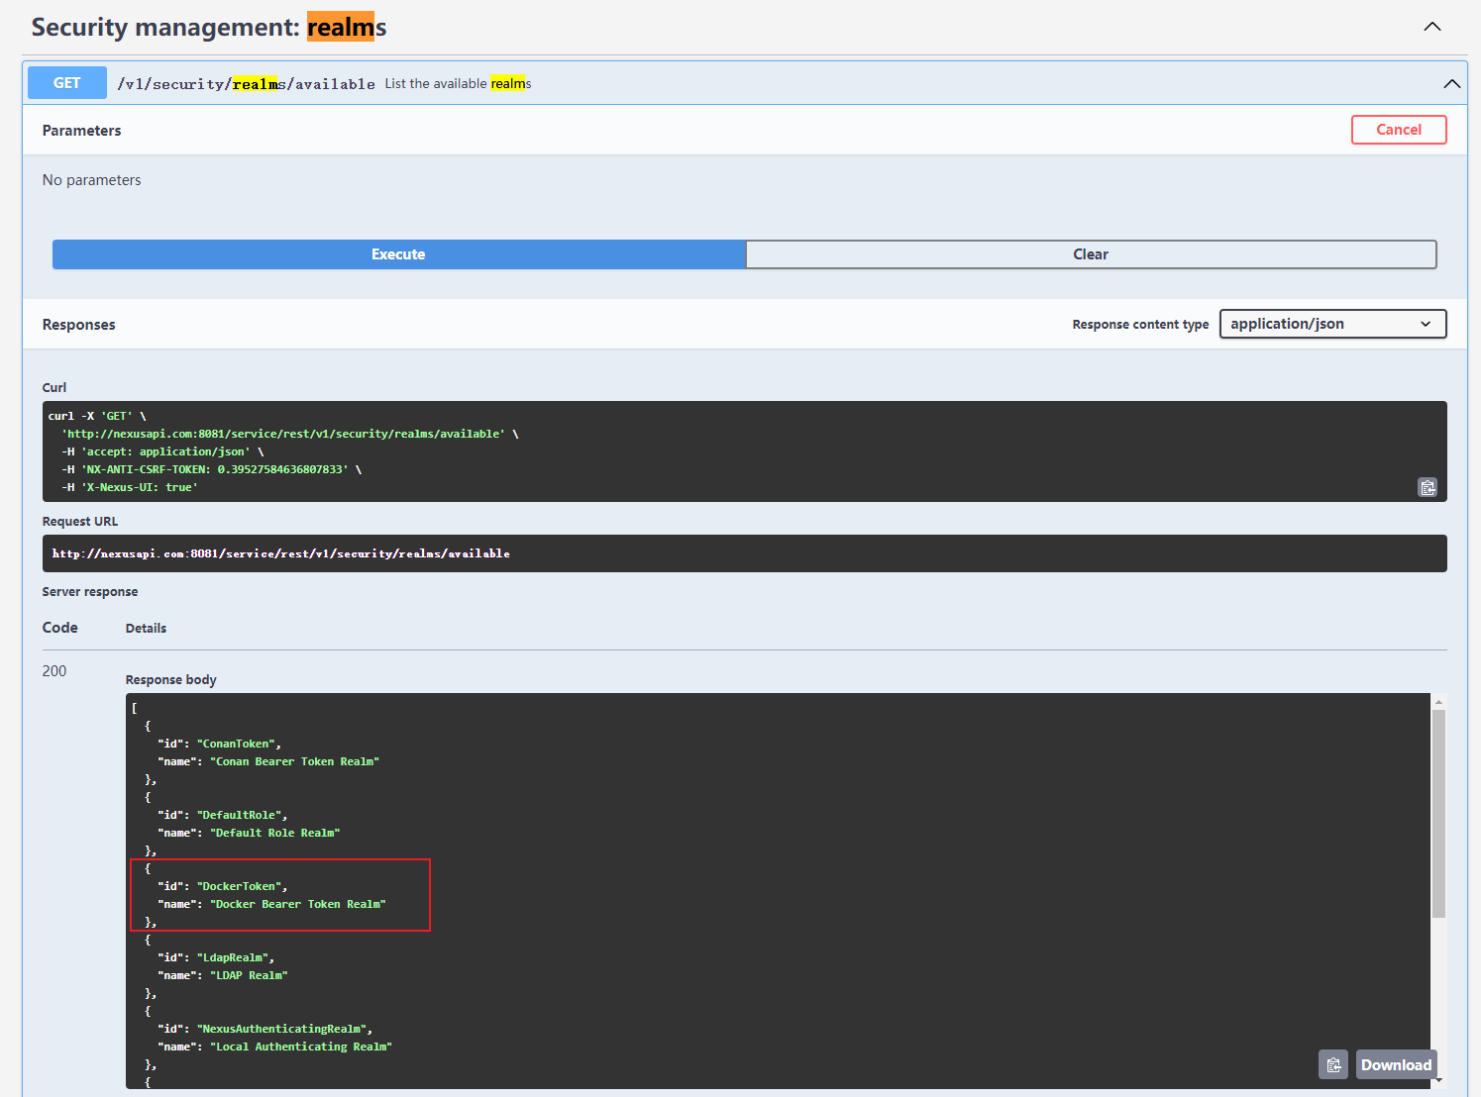Click the GET method badge
The image size is (1481, 1097).
(x=67, y=83)
